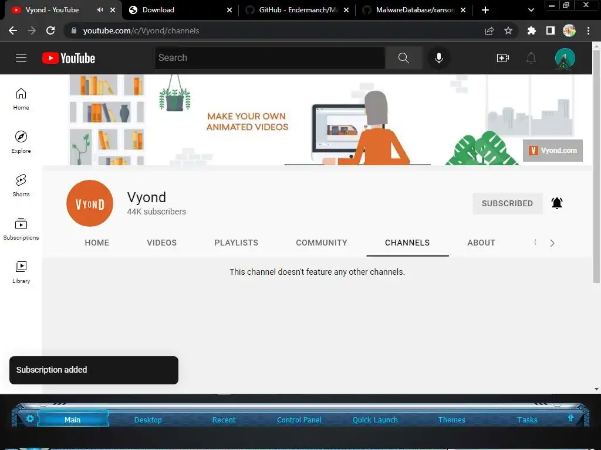Open the YouTube account avatar menu
This screenshot has height=450, width=601.
click(x=565, y=59)
